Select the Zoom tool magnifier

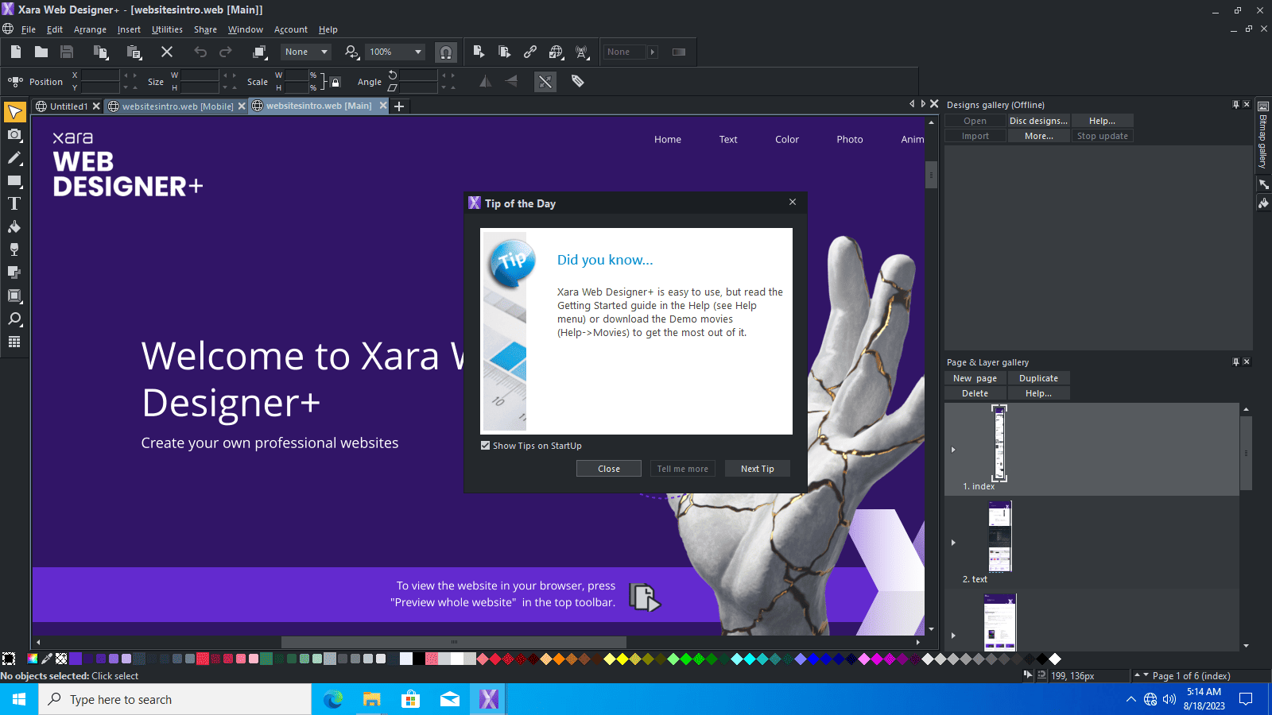tap(14, 319)
